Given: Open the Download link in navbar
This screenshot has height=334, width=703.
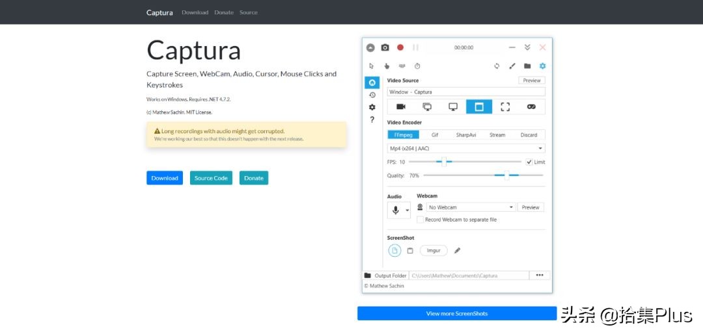Looking at the screenshot, I should (x=195, y=12).
